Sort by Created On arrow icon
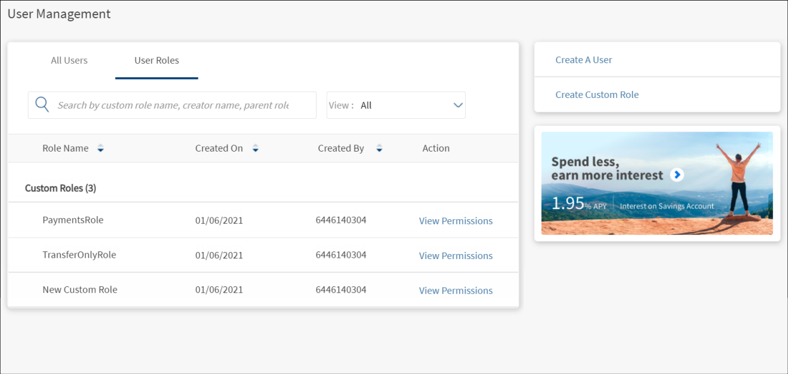Screen dimensions: 788x374 255,149
